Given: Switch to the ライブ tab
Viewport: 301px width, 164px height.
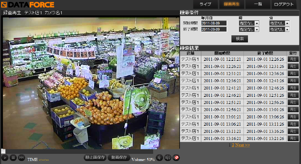Looking at the screenshot, I should coord(205,5).
